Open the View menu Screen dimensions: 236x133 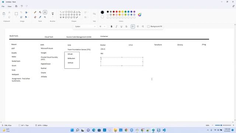(x=10, y=6)
